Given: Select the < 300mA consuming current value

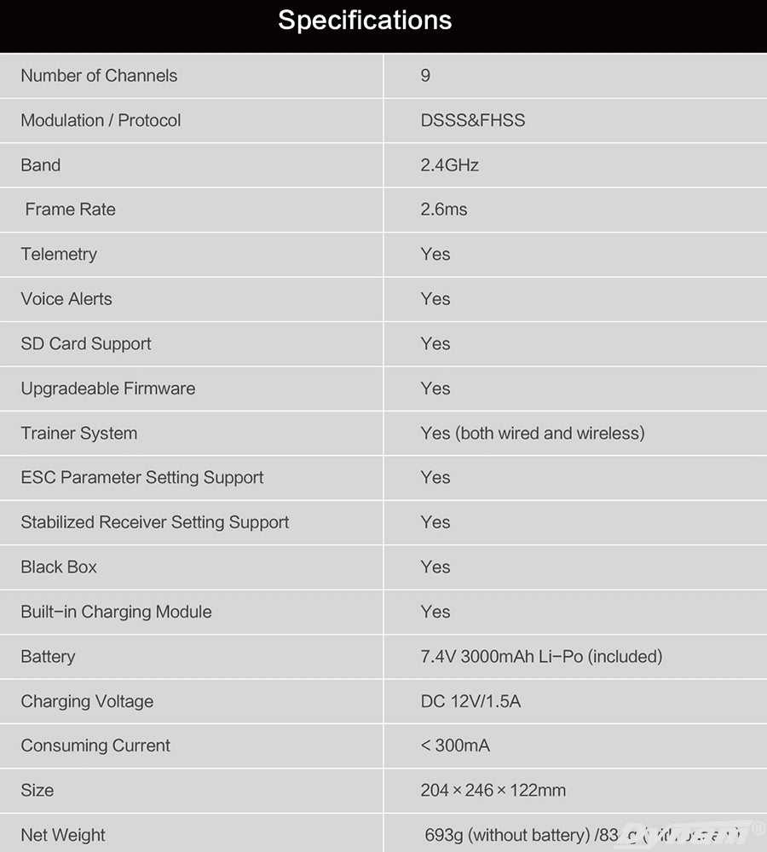Looking at the screenshot, I should [x=455, y=745].
